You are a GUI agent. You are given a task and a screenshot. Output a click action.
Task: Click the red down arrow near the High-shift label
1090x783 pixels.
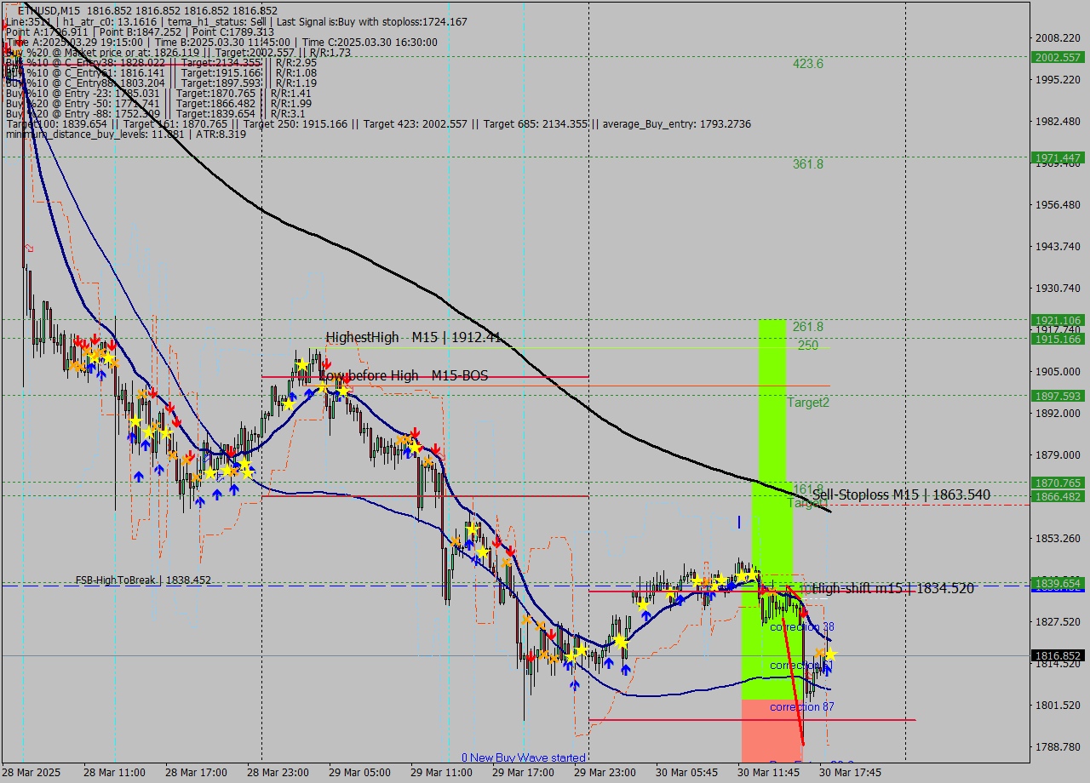point(803,614)
